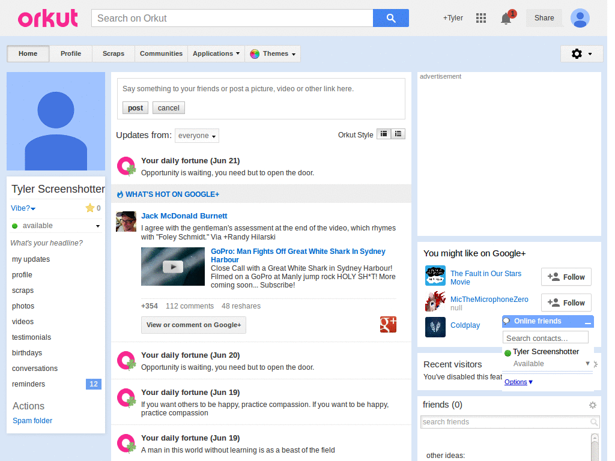This screenshot has width=615, height=461.
Task: Click the Jun 20 fortune Orkut icon
Action: pos(126,361)
